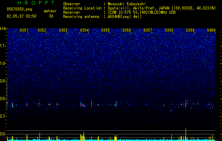Click the ICOM IC-575 receiver text
The width and height of the screenshot is (222, 141).
[142, 12]
